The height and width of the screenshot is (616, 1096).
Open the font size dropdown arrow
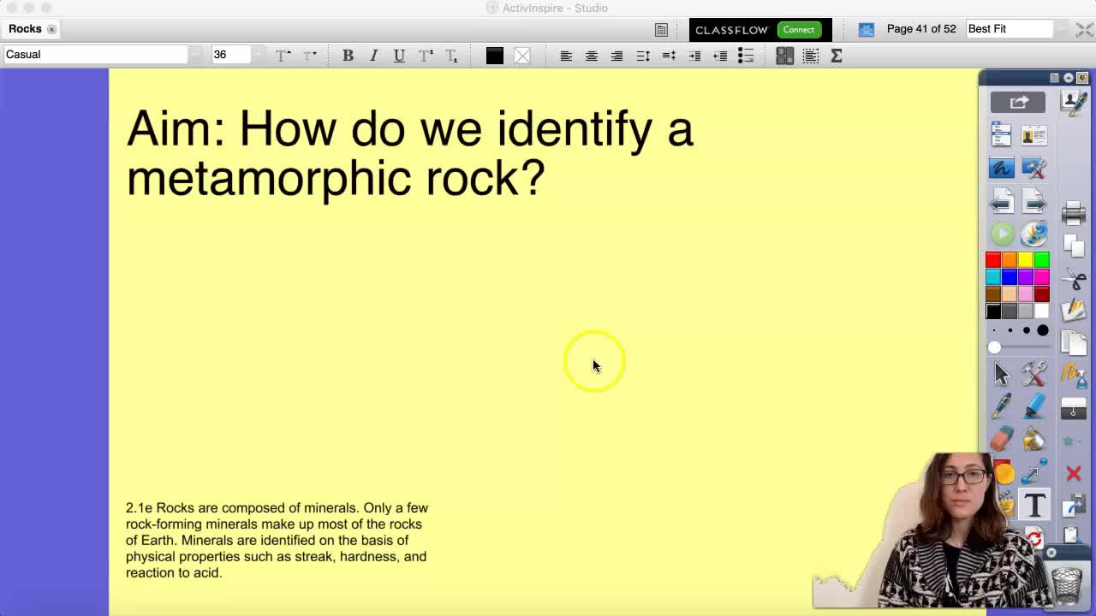(x=259, y=55)
